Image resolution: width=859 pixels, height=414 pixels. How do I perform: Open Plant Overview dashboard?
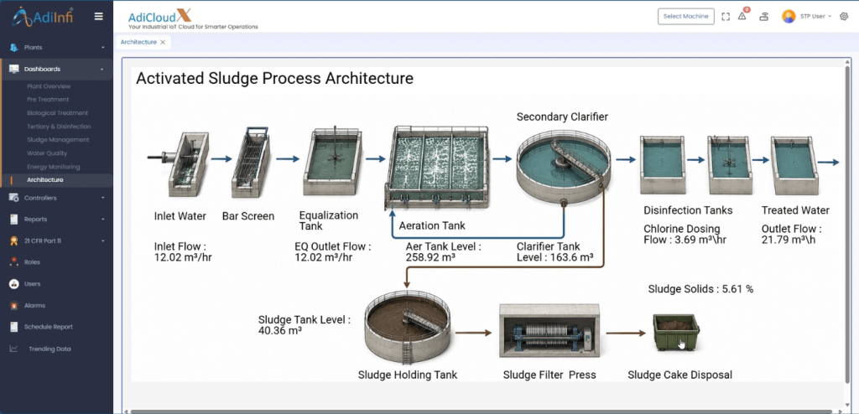click(49, 86)
